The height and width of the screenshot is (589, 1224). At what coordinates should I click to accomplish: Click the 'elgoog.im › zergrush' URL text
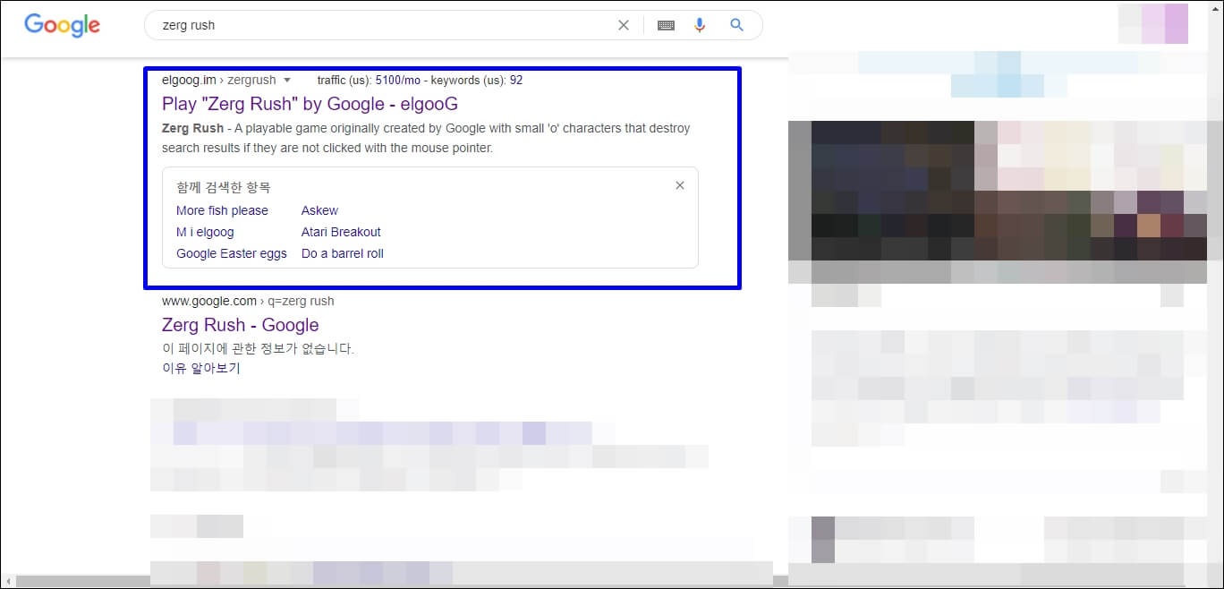click(x=219, y=81)
